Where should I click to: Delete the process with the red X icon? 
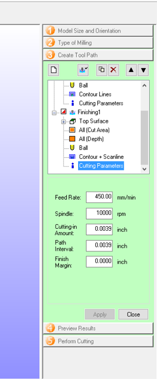click(113, 70)
